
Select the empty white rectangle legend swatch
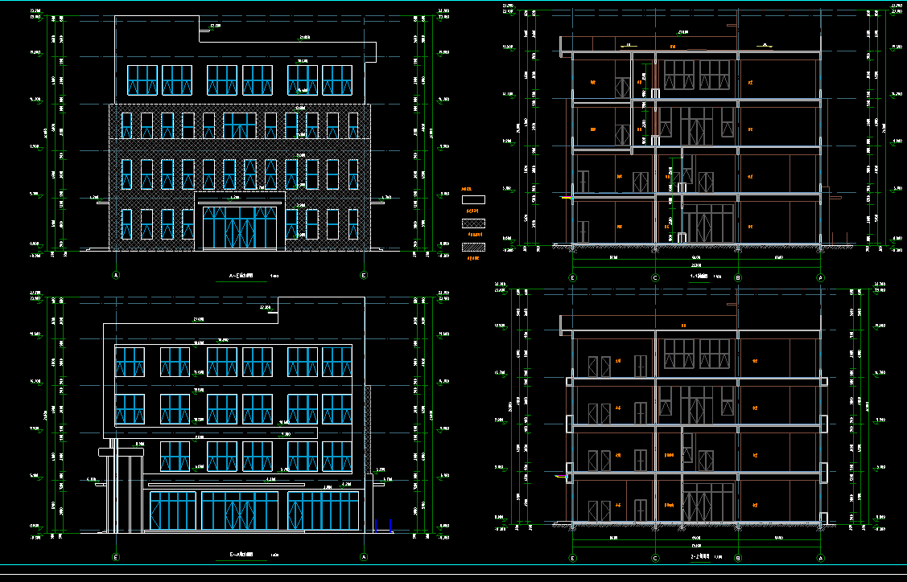tap(472, 199)
